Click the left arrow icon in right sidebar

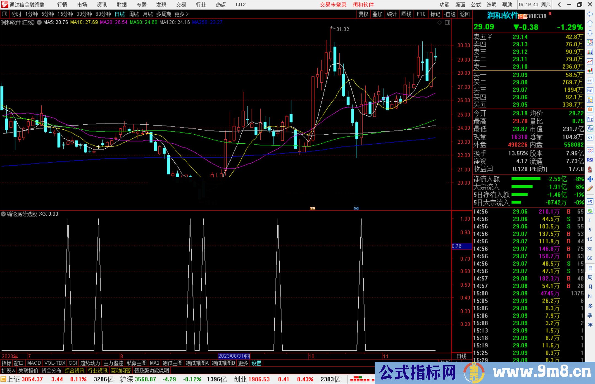pos(590,14)
